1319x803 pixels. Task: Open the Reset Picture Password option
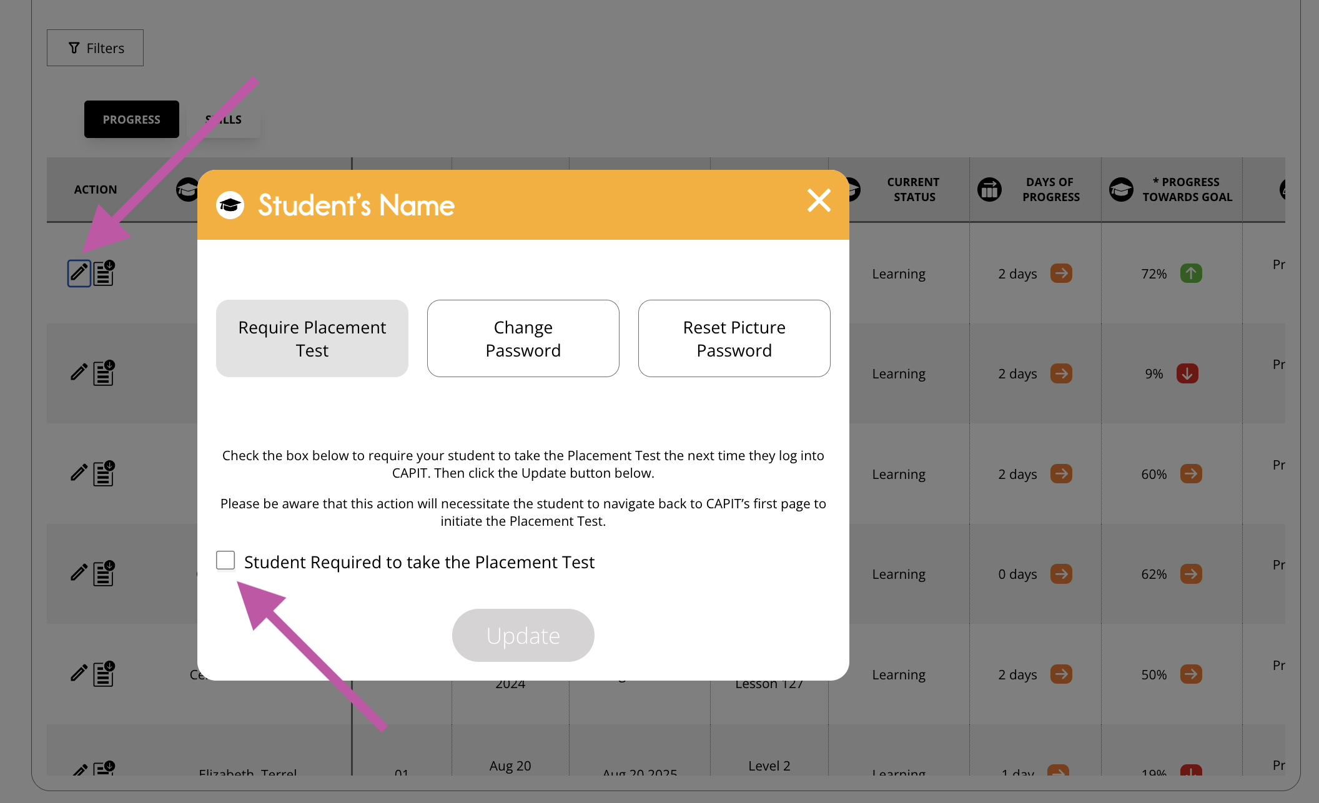coord(734,338)
